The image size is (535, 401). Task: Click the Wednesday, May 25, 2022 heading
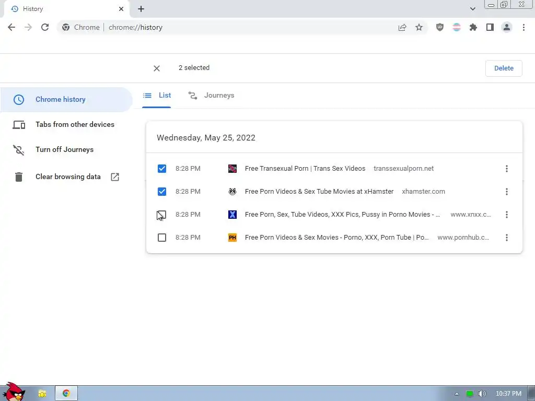pyautogui.click(x=206, y=138)
